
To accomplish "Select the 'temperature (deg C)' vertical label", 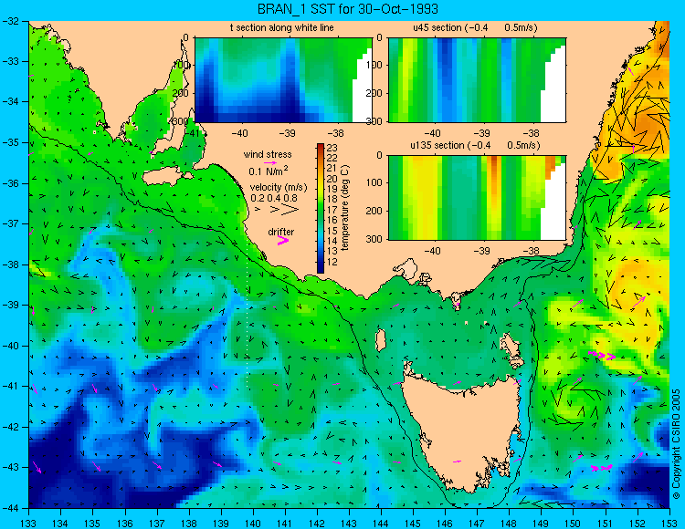I will [345, 208].
